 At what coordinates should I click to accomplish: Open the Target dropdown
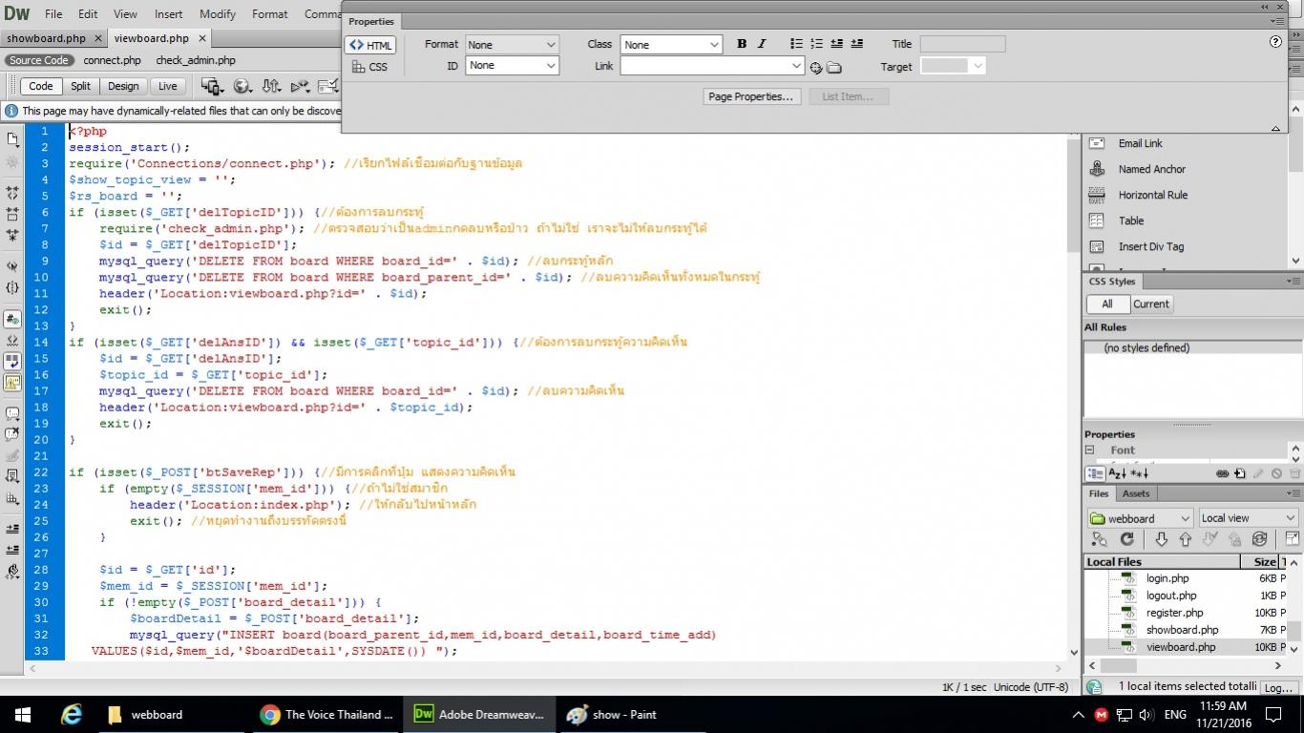tap(953, 66)
